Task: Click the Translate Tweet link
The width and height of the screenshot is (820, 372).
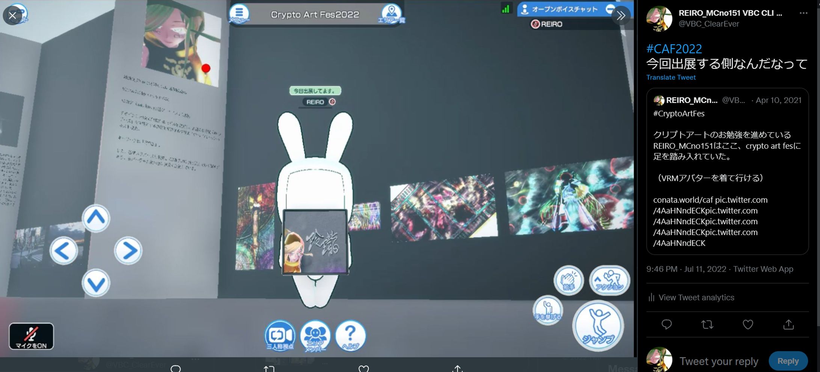Action: [x=671, y=77]
